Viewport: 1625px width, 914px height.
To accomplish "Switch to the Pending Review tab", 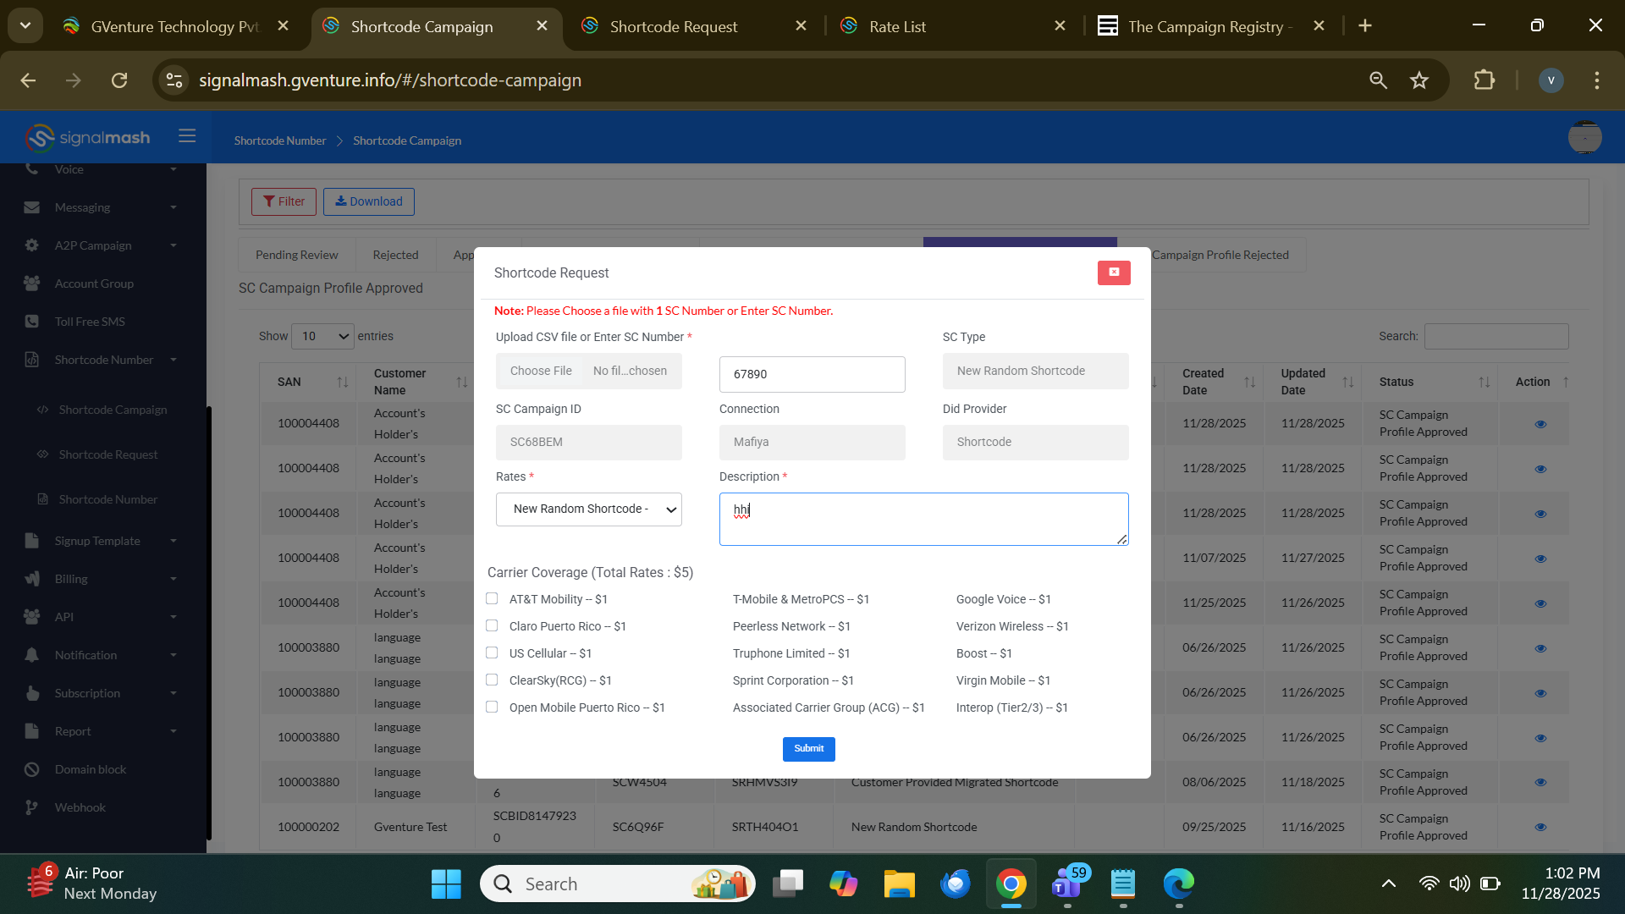I will click(x=296, y=255).
